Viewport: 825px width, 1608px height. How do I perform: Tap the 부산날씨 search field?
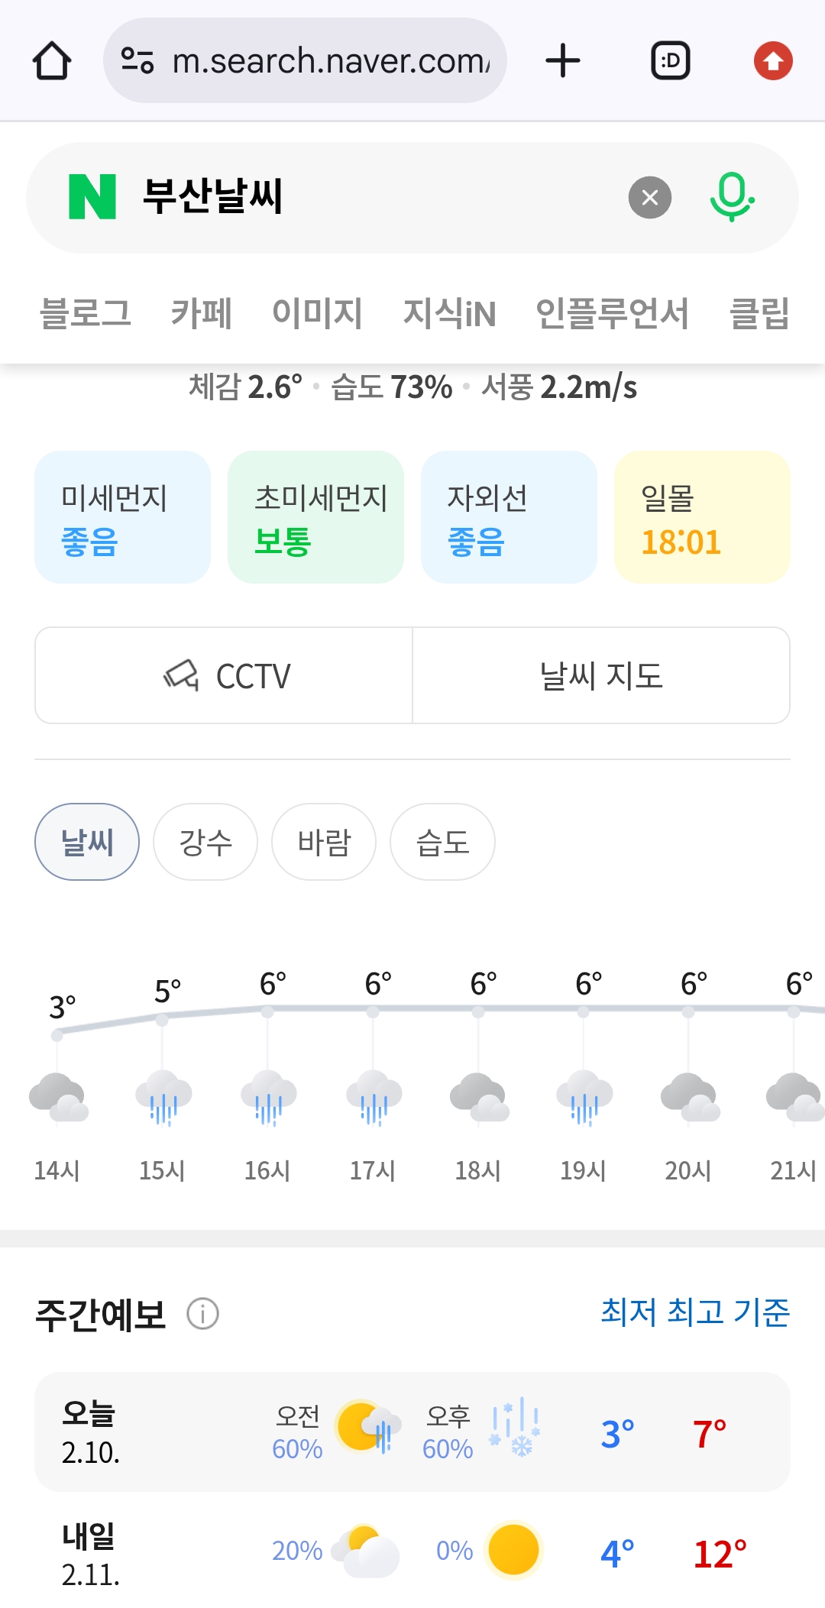tap(367, 197)
